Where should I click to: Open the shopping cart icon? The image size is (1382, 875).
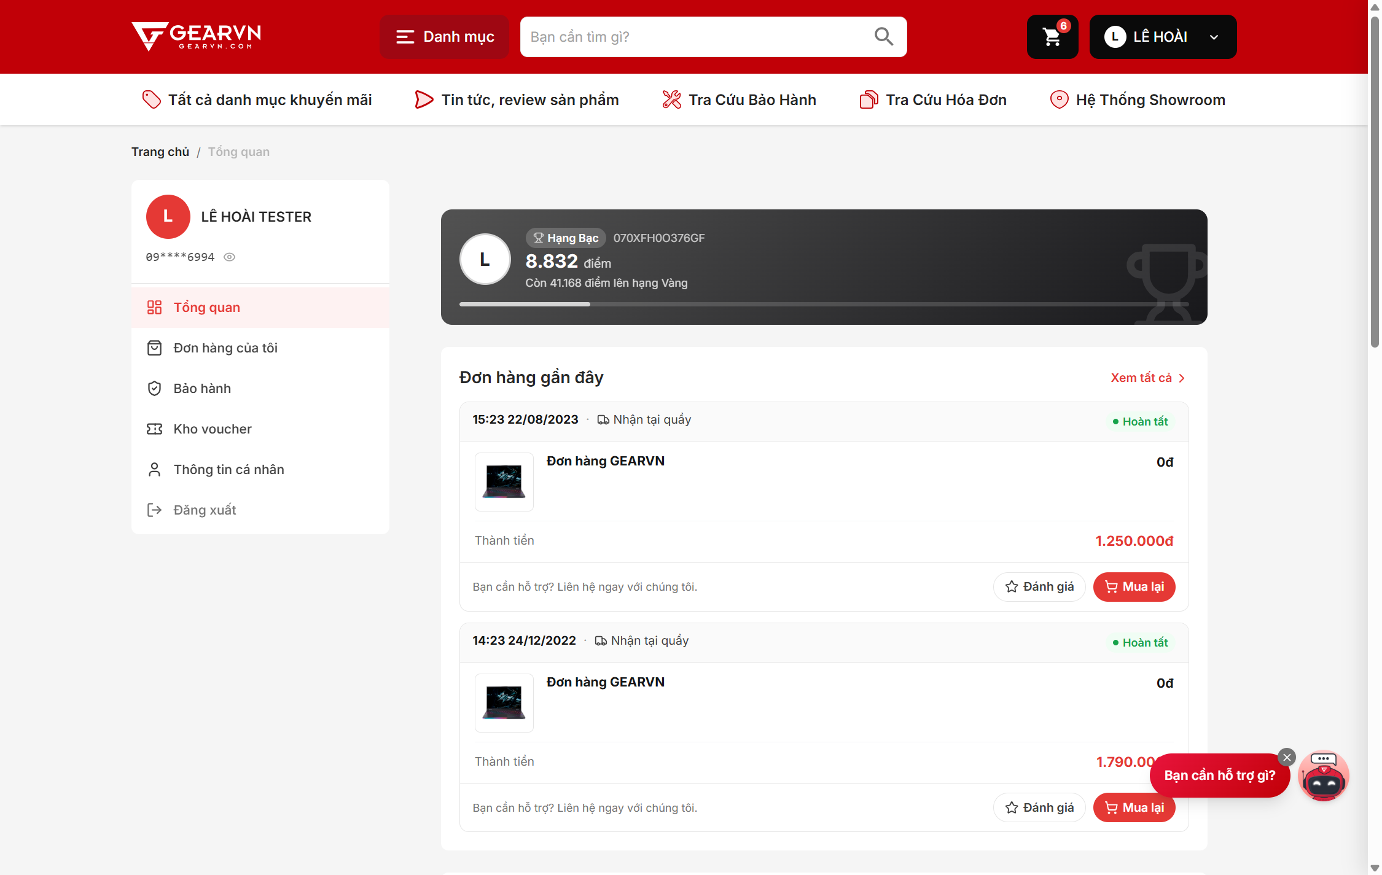click(1052, 37)
